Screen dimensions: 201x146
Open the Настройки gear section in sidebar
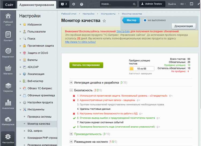click(8, 139)
